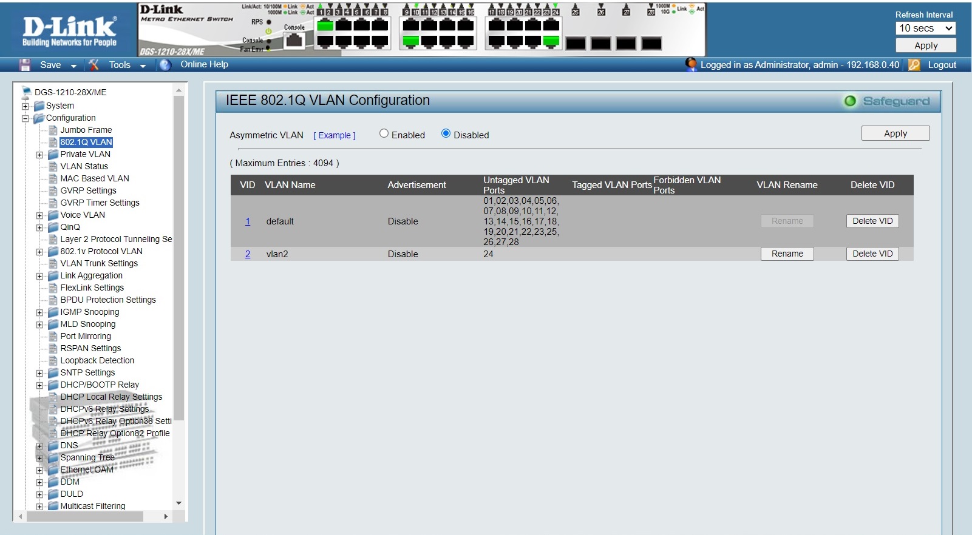Click the Logout key icon
Viewport: 972px width, 535px height.
914,65
